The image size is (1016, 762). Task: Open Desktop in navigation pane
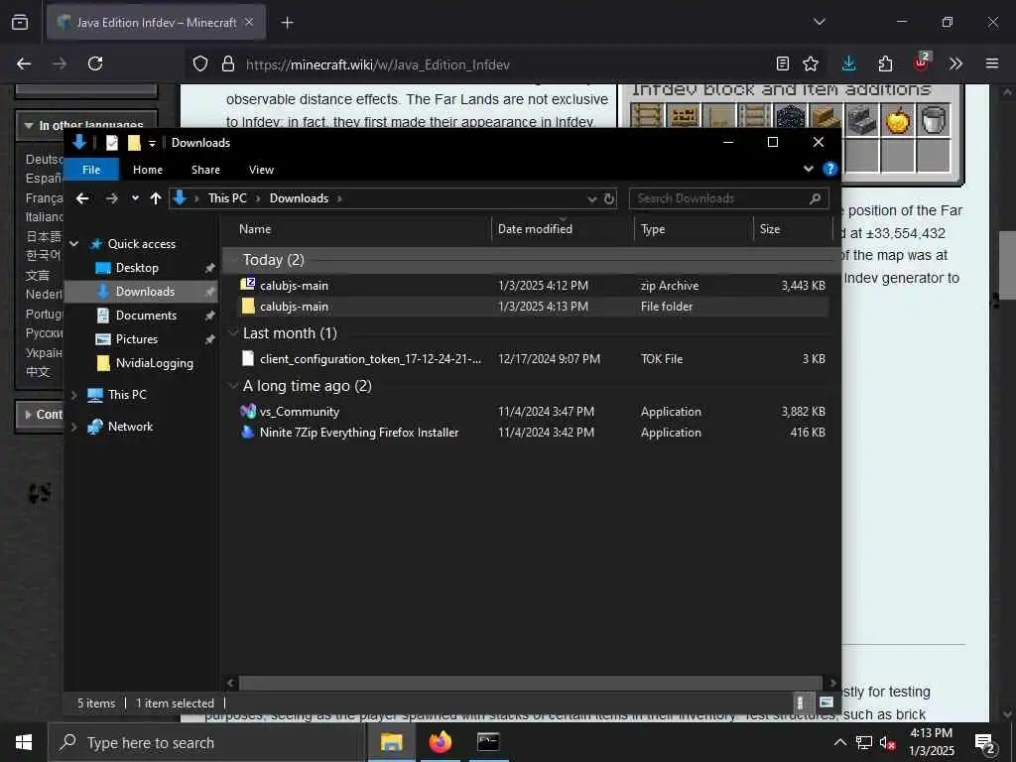coord(136,268)
